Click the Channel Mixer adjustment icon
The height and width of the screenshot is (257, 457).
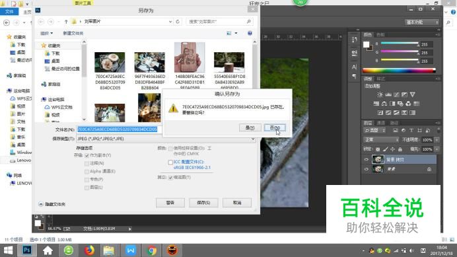[408, 104]
